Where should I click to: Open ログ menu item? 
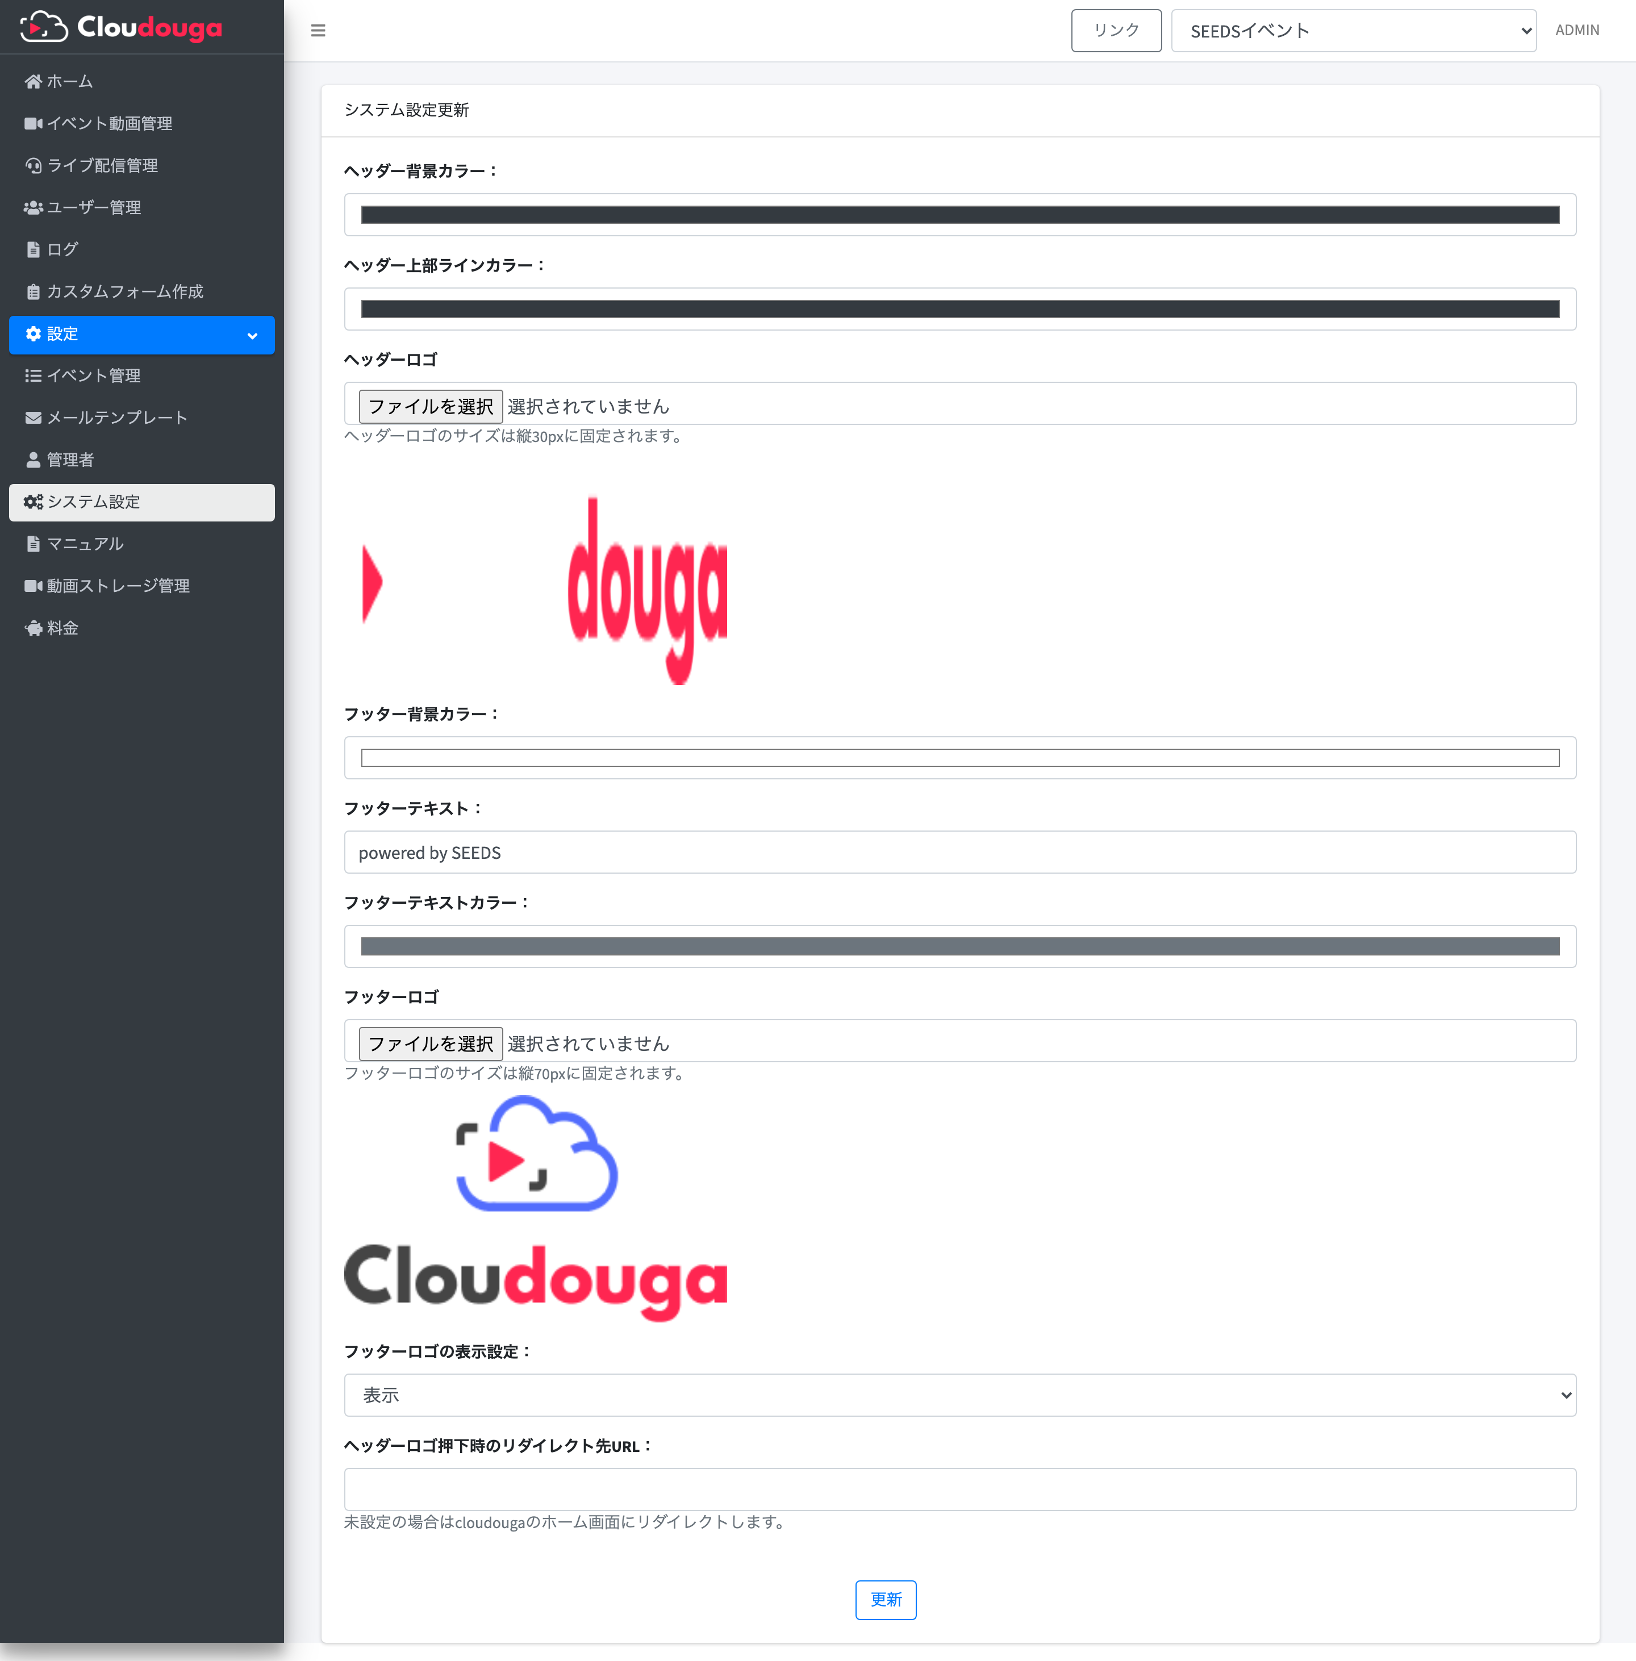142,250
